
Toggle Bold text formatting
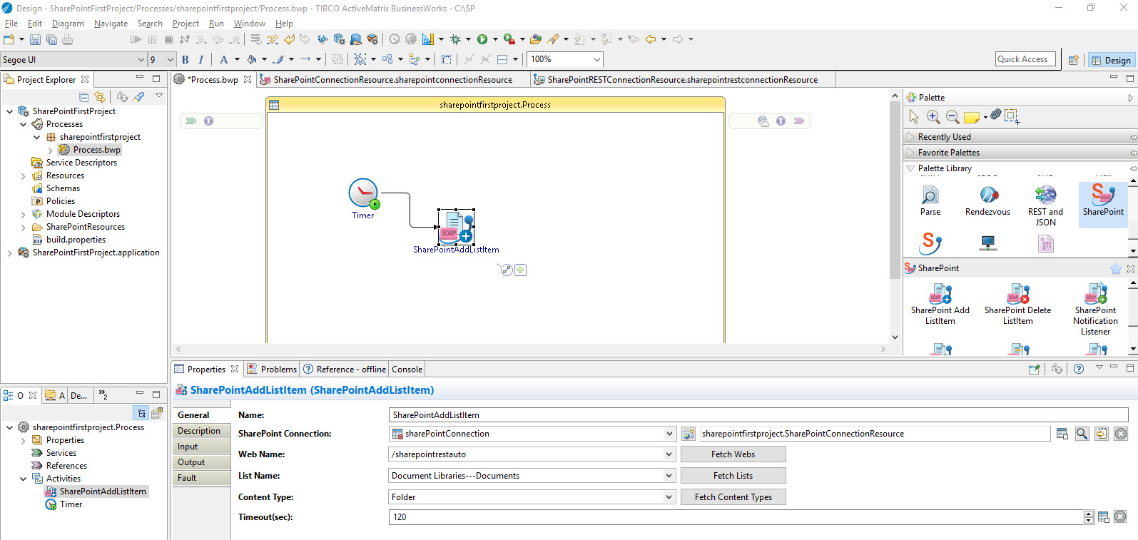186,59
